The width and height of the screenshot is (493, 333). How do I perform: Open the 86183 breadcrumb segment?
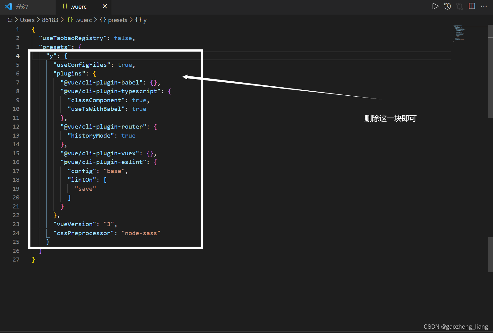(x=50, y=20)
